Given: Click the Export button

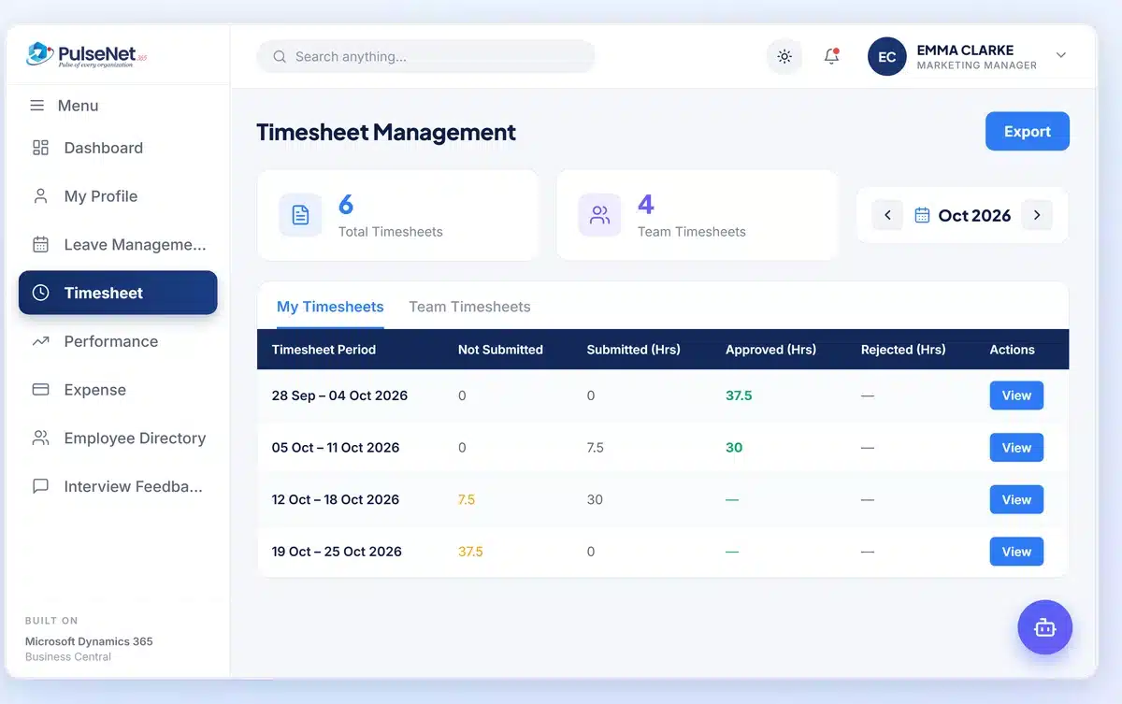Looking at the screenshot, I should point(1028,132).
